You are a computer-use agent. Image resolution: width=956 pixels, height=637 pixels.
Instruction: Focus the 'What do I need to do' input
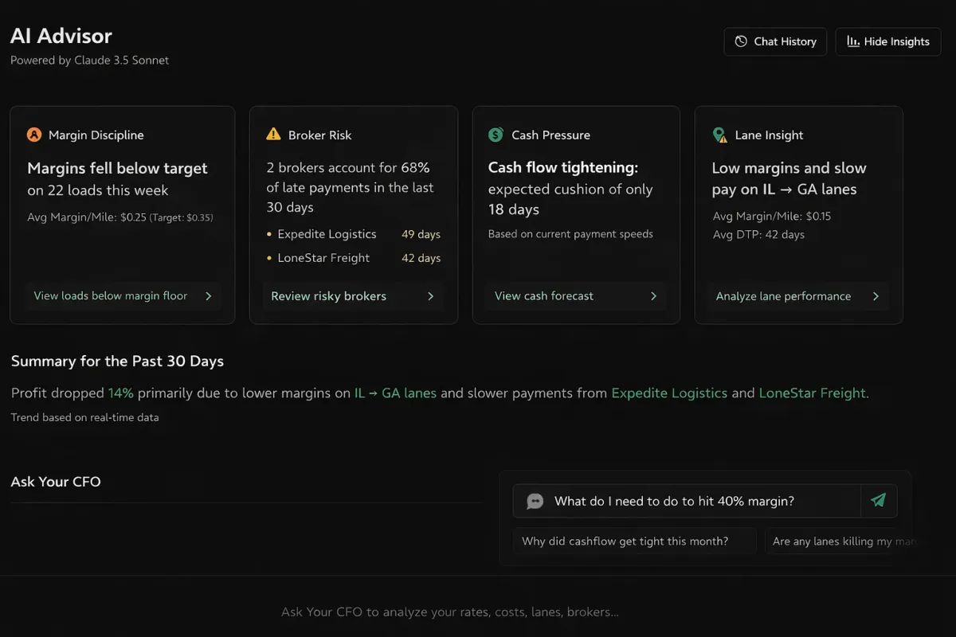tap(685, 501)
